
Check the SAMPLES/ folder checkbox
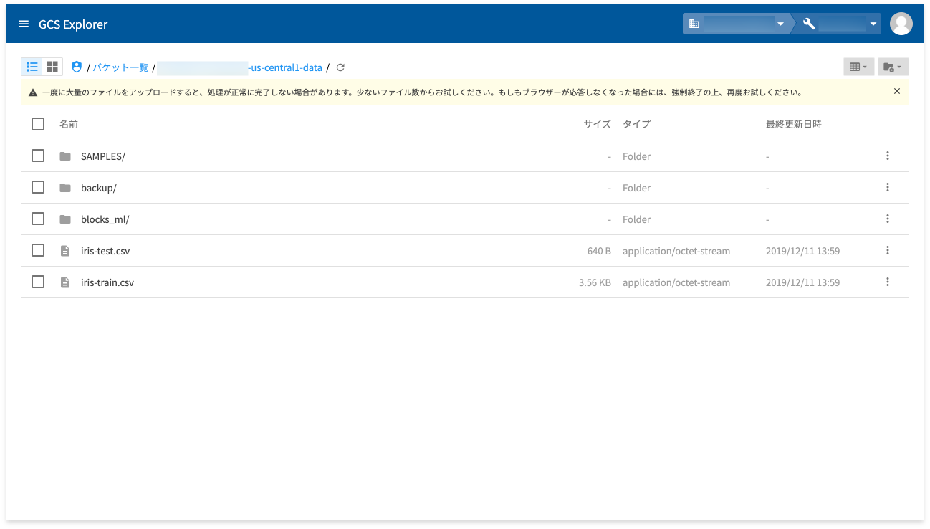38,156
